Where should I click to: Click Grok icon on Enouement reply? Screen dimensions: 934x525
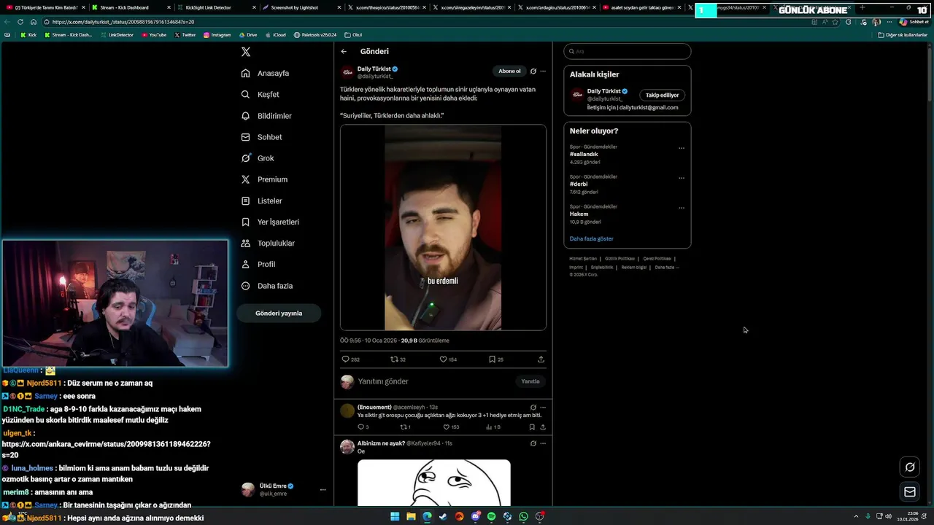click(533, 408)
